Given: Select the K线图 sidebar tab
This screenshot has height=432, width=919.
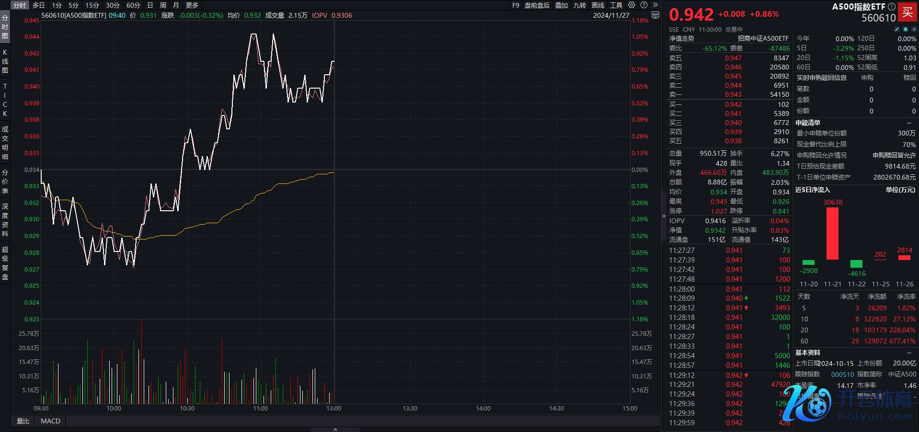Looking at the screenshot, I should (x=5, y=61).
